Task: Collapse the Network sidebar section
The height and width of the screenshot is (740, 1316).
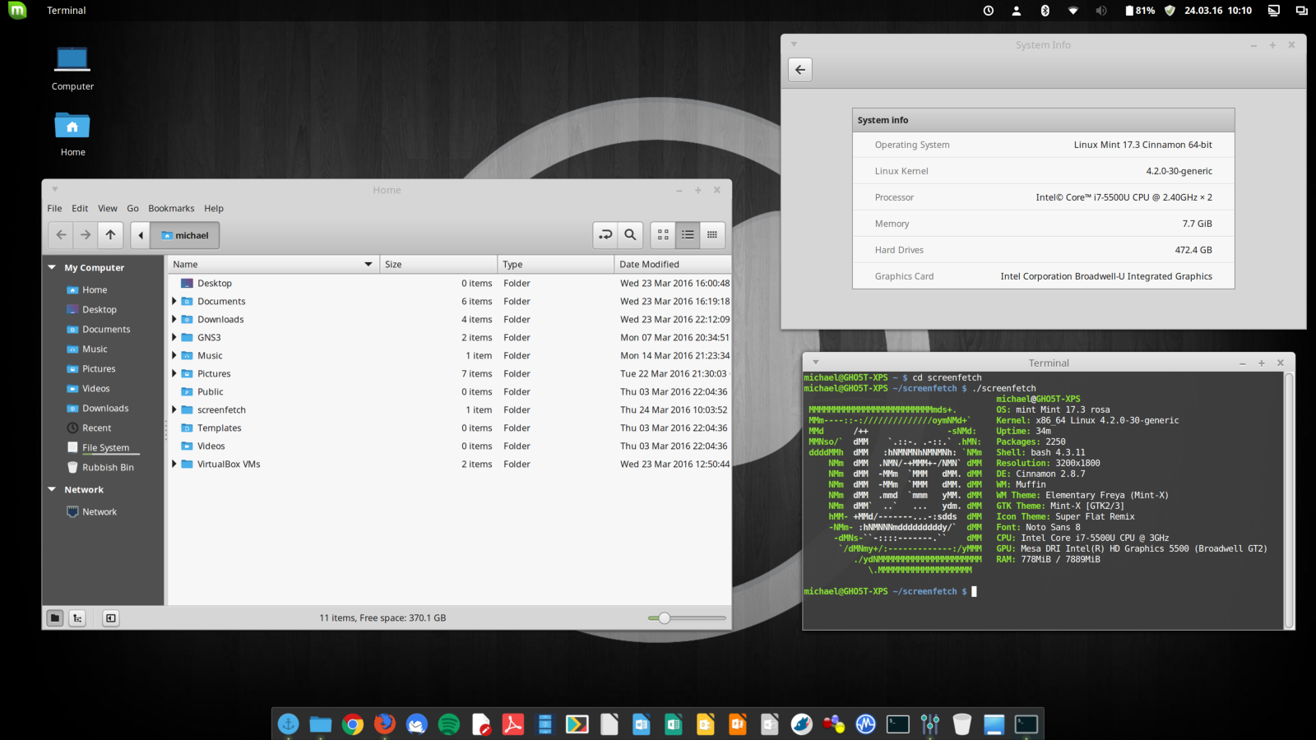Action: (52, 489)
